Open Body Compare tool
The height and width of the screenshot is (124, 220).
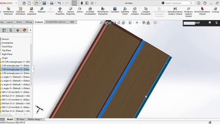135,11
